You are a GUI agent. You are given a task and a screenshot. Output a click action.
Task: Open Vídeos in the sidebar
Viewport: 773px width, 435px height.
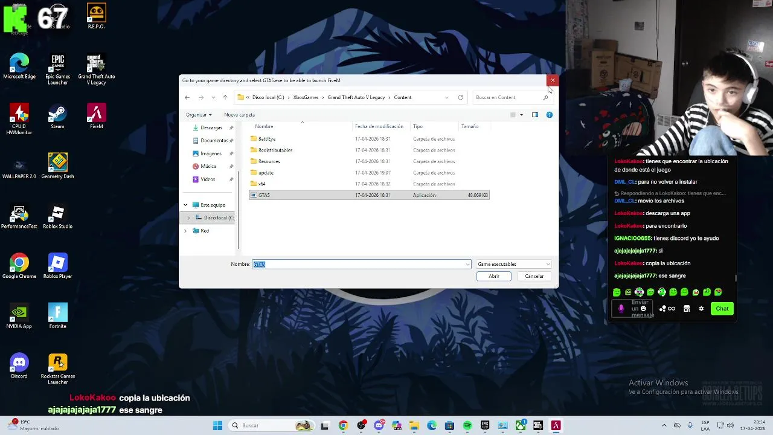(208, 179)
